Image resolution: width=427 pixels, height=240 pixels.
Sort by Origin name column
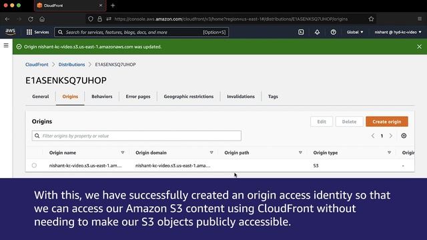pyautogui.click(x=123, y=153)
